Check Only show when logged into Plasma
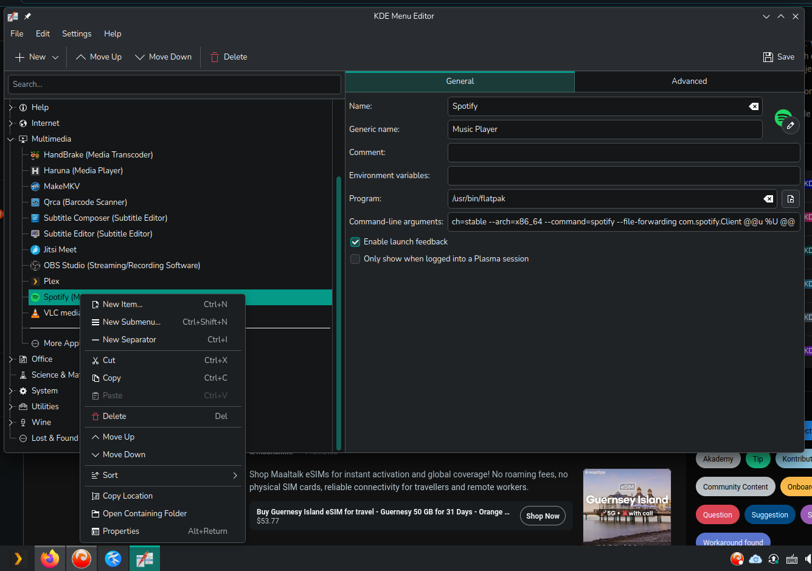 (x=355, y=259)
